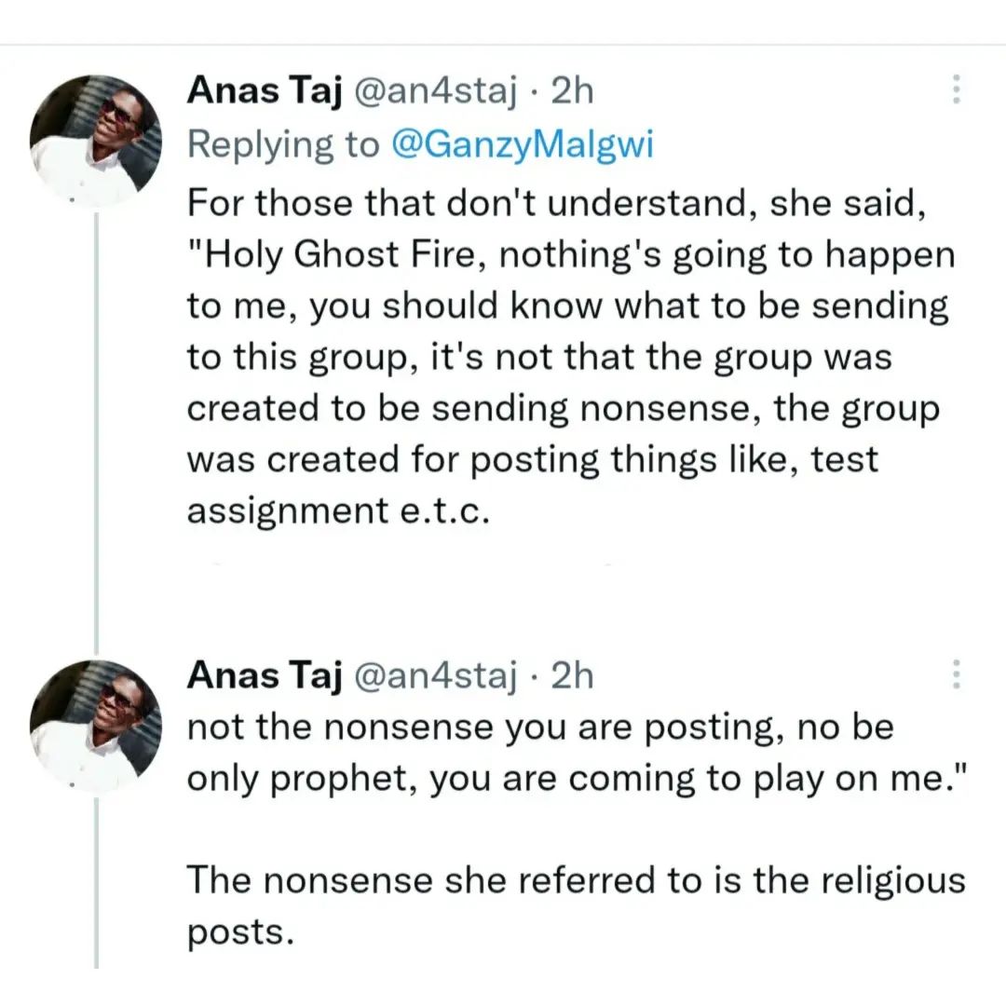Click the "assignment e.t.c." line of first tweet

click(x=337, y=511)
